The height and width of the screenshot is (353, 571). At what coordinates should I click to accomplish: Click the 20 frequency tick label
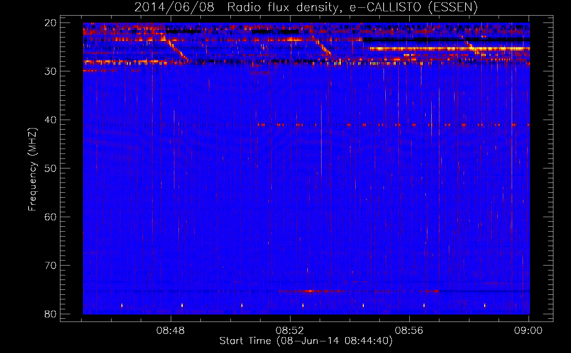coord(50,23)
